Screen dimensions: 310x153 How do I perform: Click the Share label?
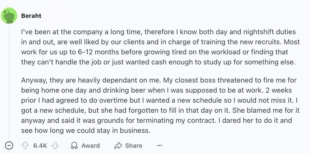pos(134,145)
